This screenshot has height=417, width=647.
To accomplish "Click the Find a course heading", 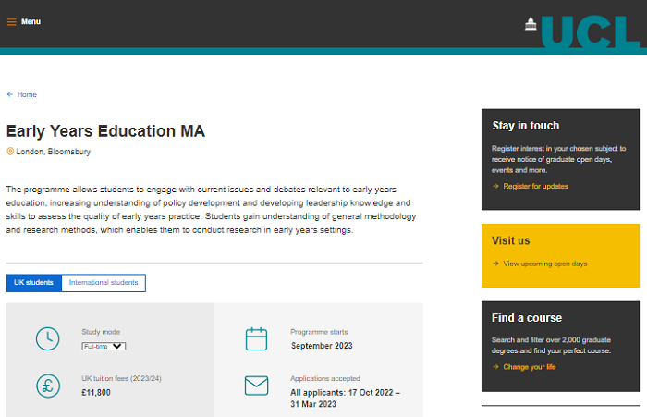I will pos(527,318).
